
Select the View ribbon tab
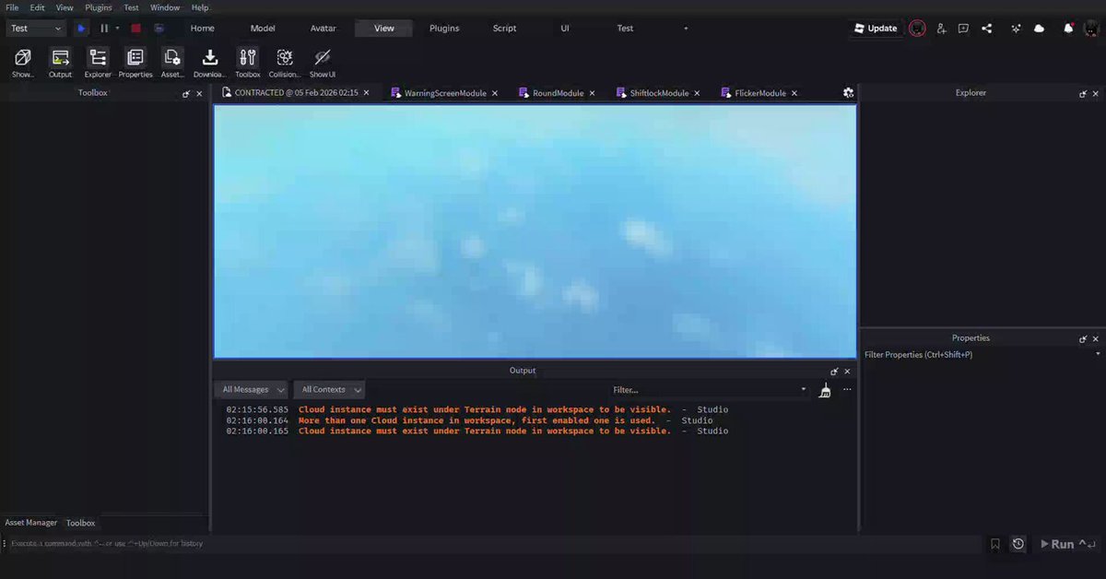pos(384,29)
